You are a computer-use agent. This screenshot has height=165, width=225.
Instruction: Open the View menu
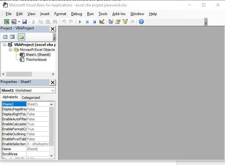(x=31, y=14)
